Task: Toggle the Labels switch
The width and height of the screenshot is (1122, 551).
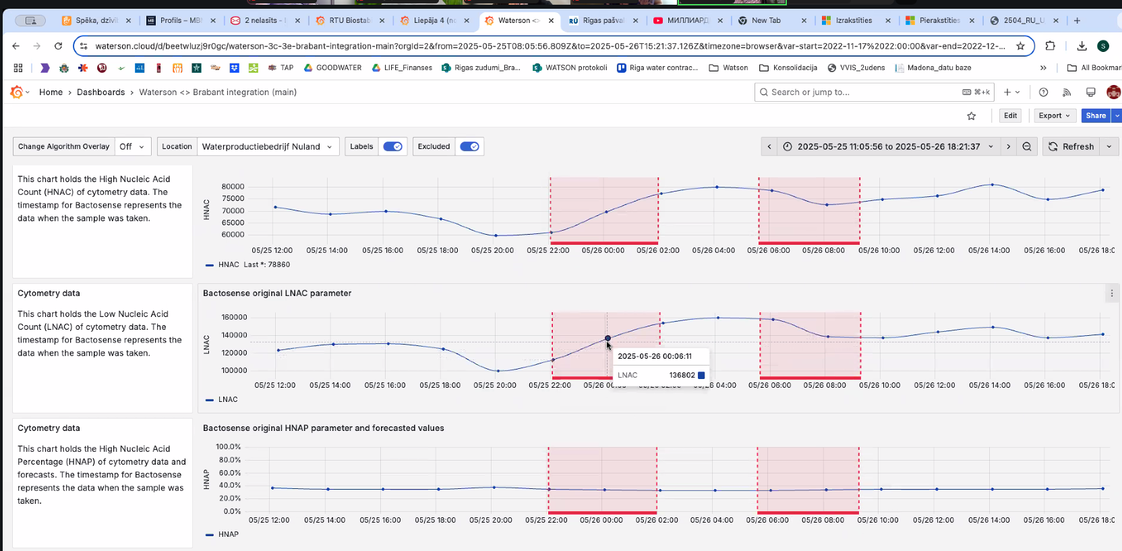Action: [392, 146]
